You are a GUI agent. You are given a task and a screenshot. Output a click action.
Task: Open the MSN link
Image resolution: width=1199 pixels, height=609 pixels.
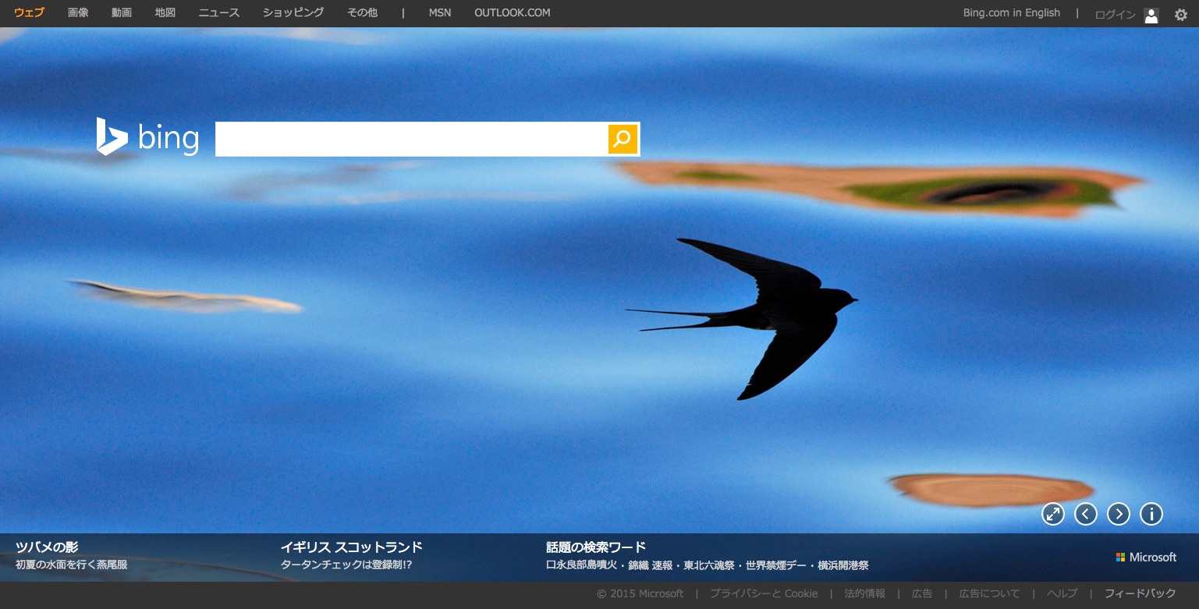coord(440,12)
